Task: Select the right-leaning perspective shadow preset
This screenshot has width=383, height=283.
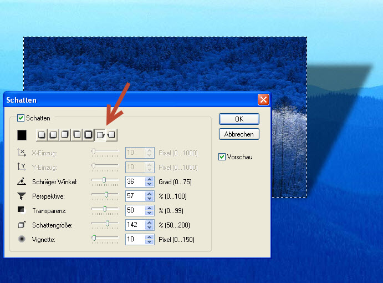Action: pos(100,135)
